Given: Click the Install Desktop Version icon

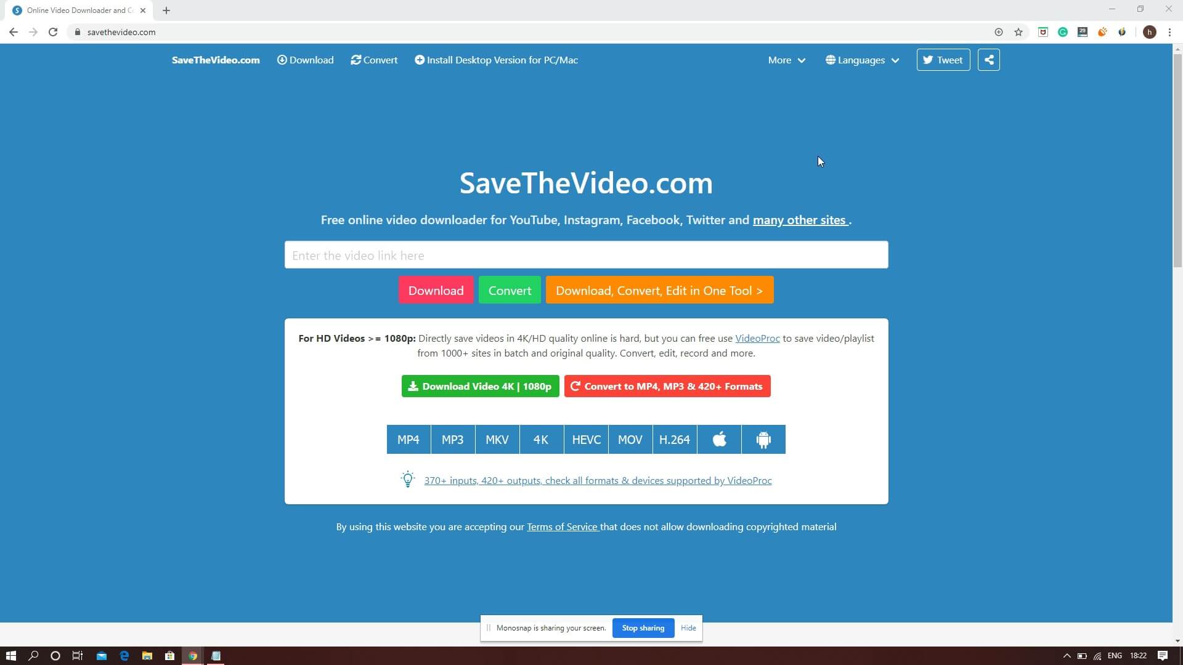Looking at the screenshot, I should pyautogui.click(x=418, y=59).
